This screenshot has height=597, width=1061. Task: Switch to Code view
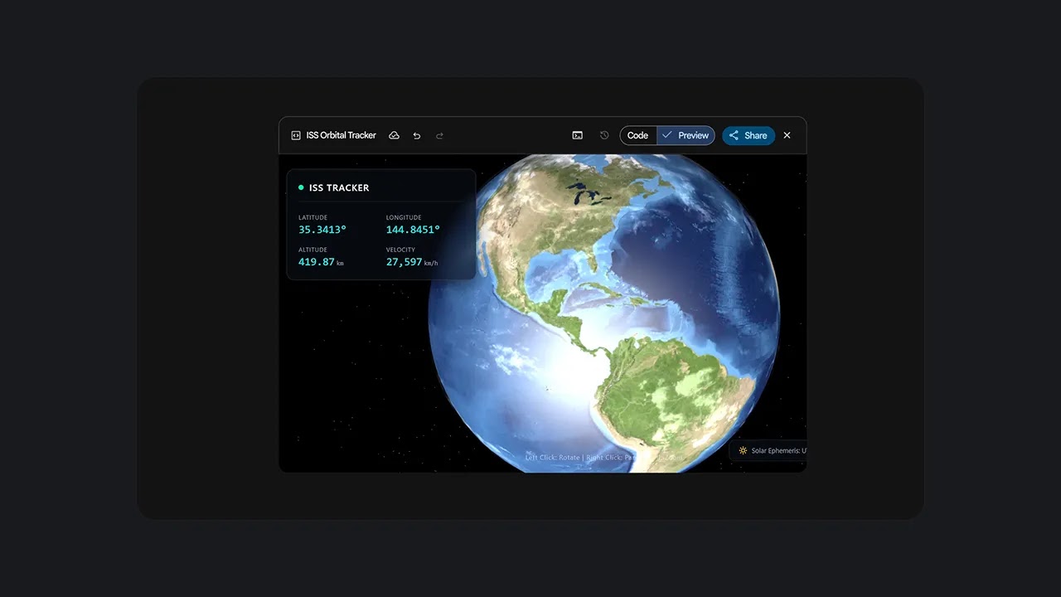[637, 135]
